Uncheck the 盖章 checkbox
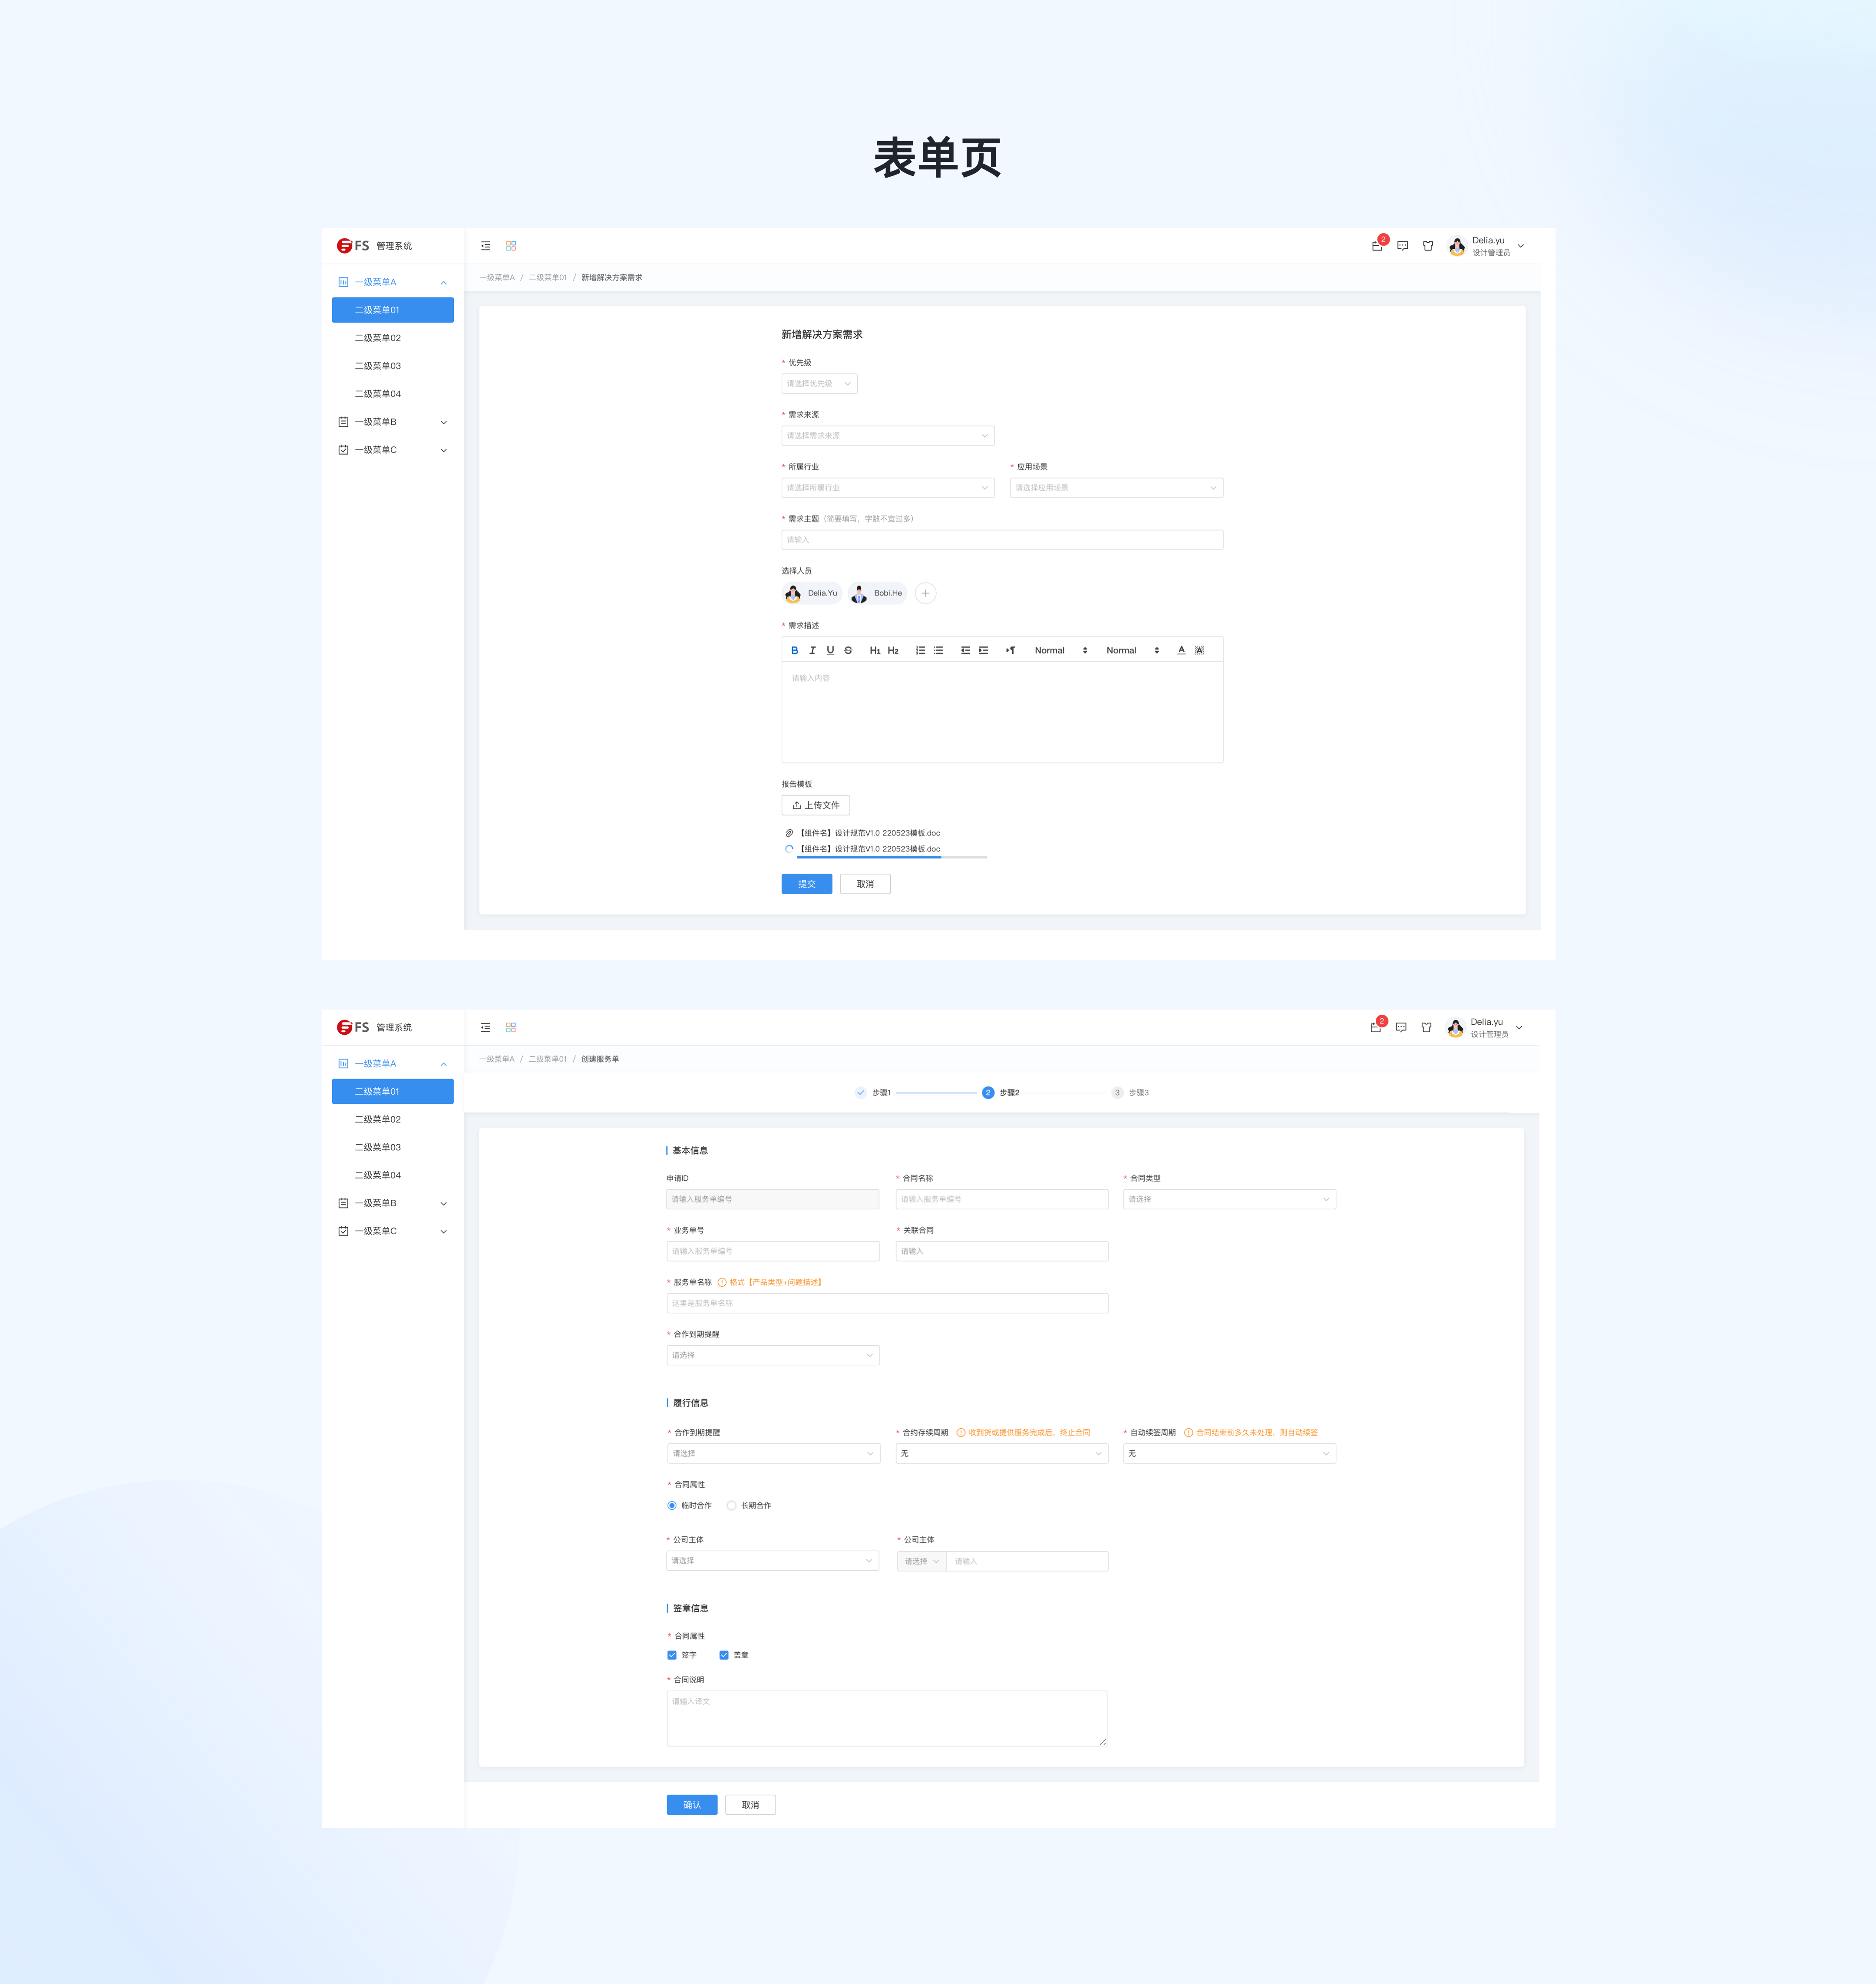1876x1984 pixels. click(724, 1655)
